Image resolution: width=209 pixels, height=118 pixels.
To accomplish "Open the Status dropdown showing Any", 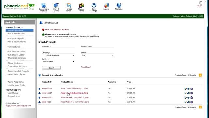I will pyautogui.click(x=98, y=55).
